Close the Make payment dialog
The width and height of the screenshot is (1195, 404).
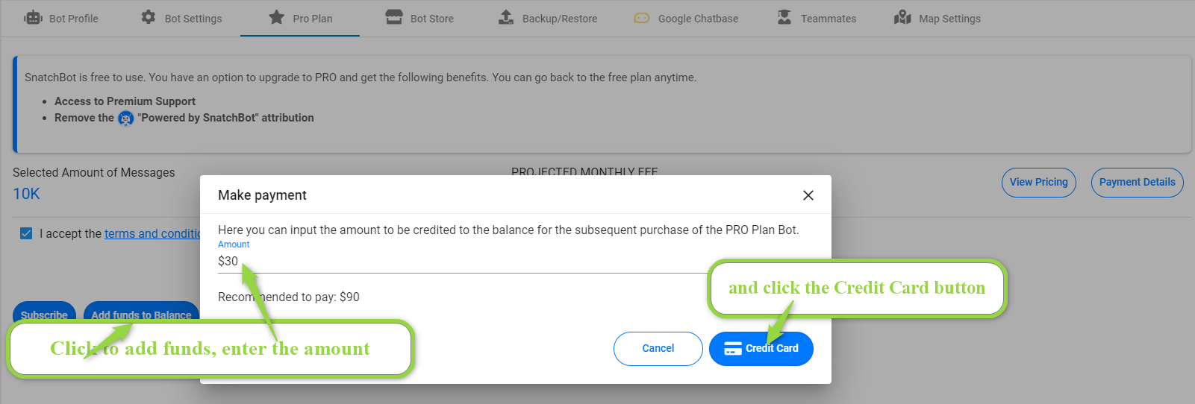tap(808, 195)
